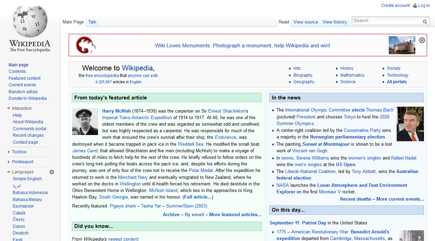Open Contents in the sidebar
Image resolution: width=435 pixels, height=241 pixels.
click(17, 71)
